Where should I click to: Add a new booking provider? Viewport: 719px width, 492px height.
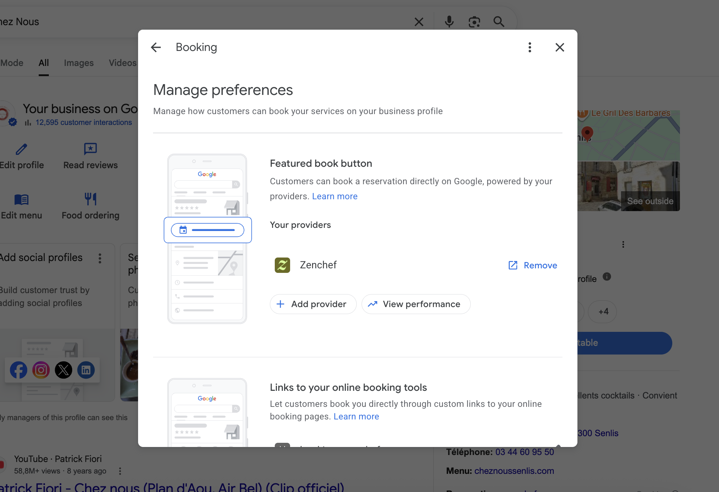[313, 304]
